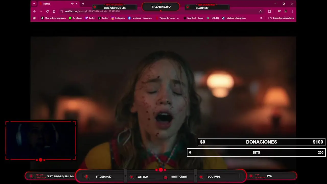This screenshot has width=327, height=184.
Task: Open the Twitter bookmark in bookmarks bar
Action: pyautogui.click(x=103, y=18)
